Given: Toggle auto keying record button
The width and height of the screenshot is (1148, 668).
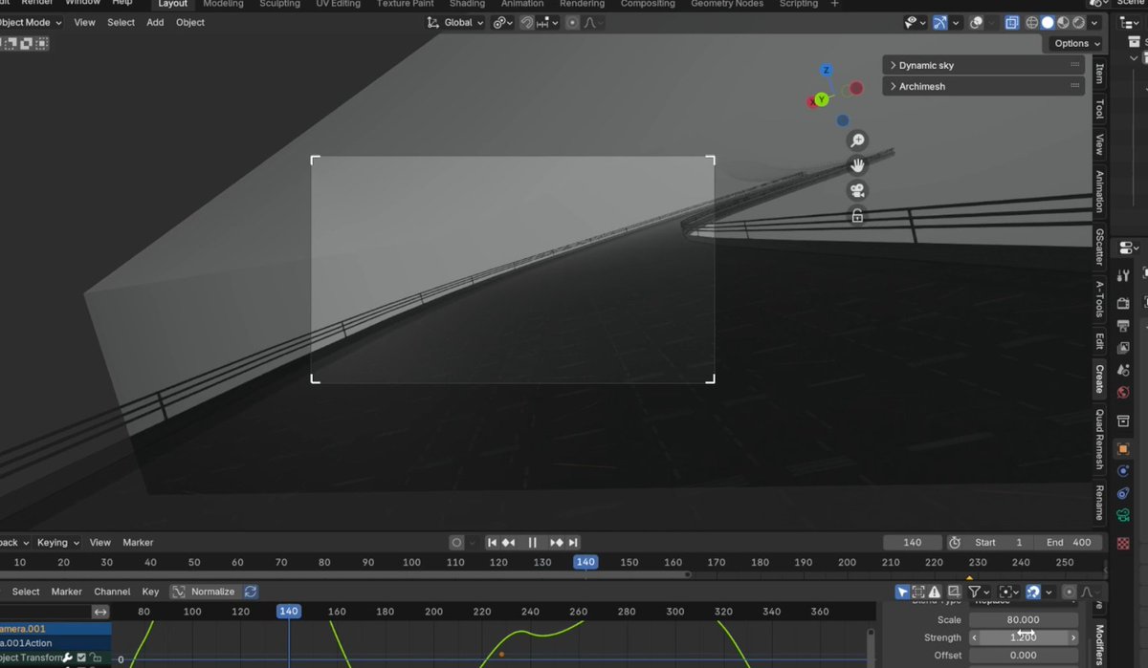Looking at the screenshot, I should coord(456,542).
